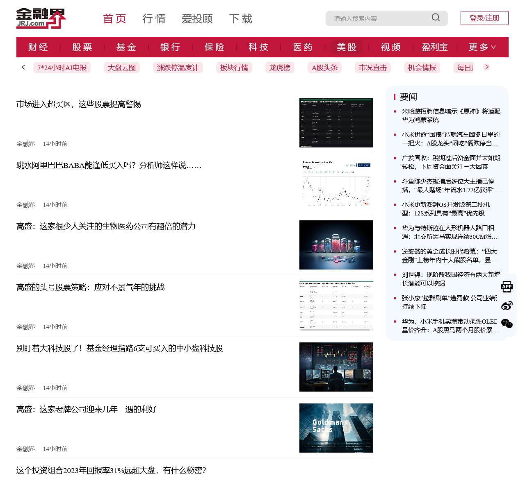The image size is (525, 478).
Task: Open the WeChat icon
Action: tap(507, 324)
